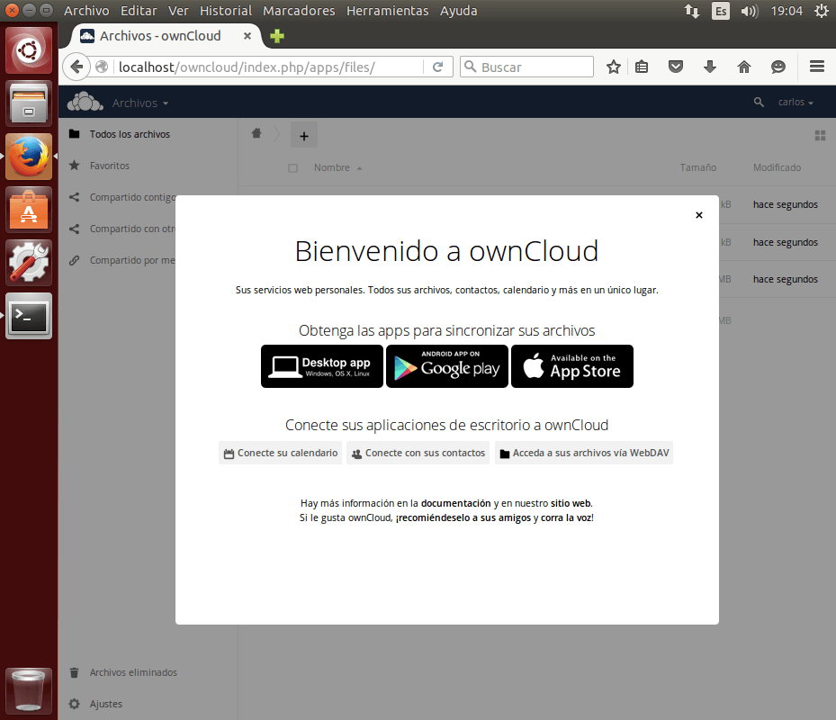Viewport: 836px width, 720px height.
Task: Toggle grid view icon in file list
Action: (x=820, y=136)
